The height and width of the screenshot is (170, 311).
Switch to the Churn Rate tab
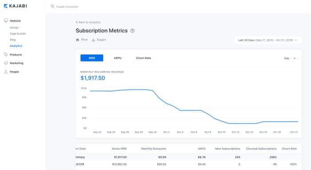[144, 58]
